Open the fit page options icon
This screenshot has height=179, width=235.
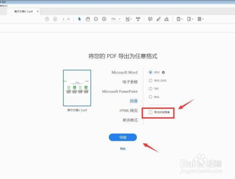pyautogui.click(x=128, y=19)
